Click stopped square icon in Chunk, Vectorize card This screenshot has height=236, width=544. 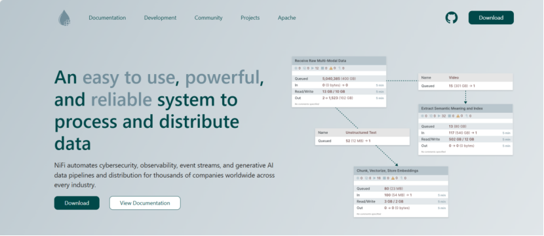click(x=385, y=178)
